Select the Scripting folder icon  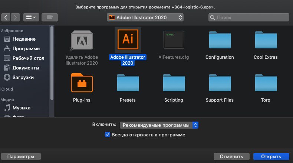click(x=174, y=83)
